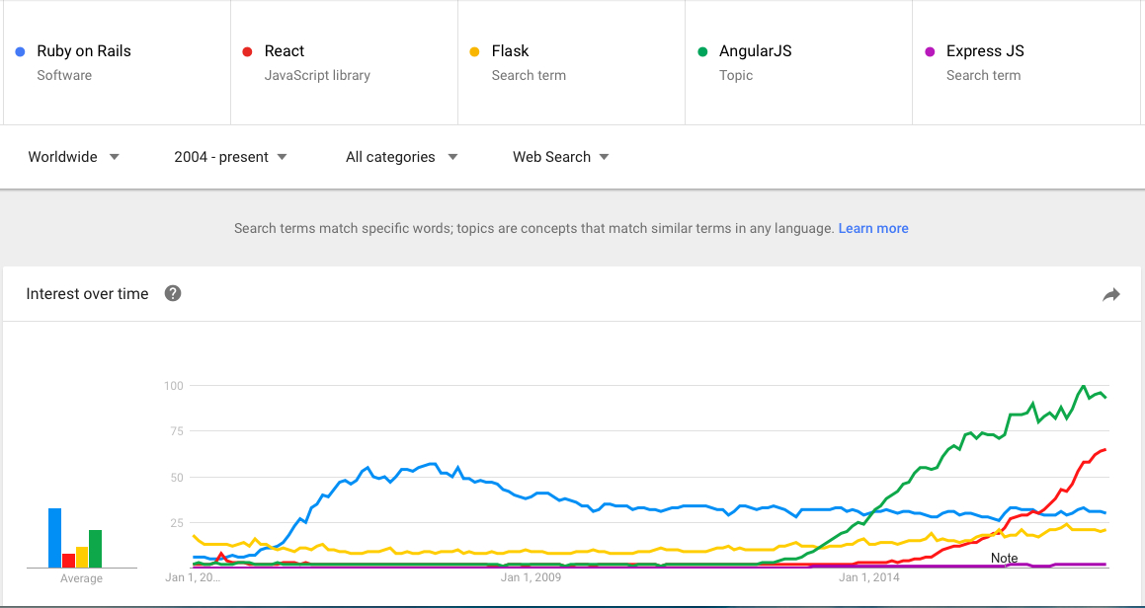Click the yellow Flask color dot

[x=474, y=52]
